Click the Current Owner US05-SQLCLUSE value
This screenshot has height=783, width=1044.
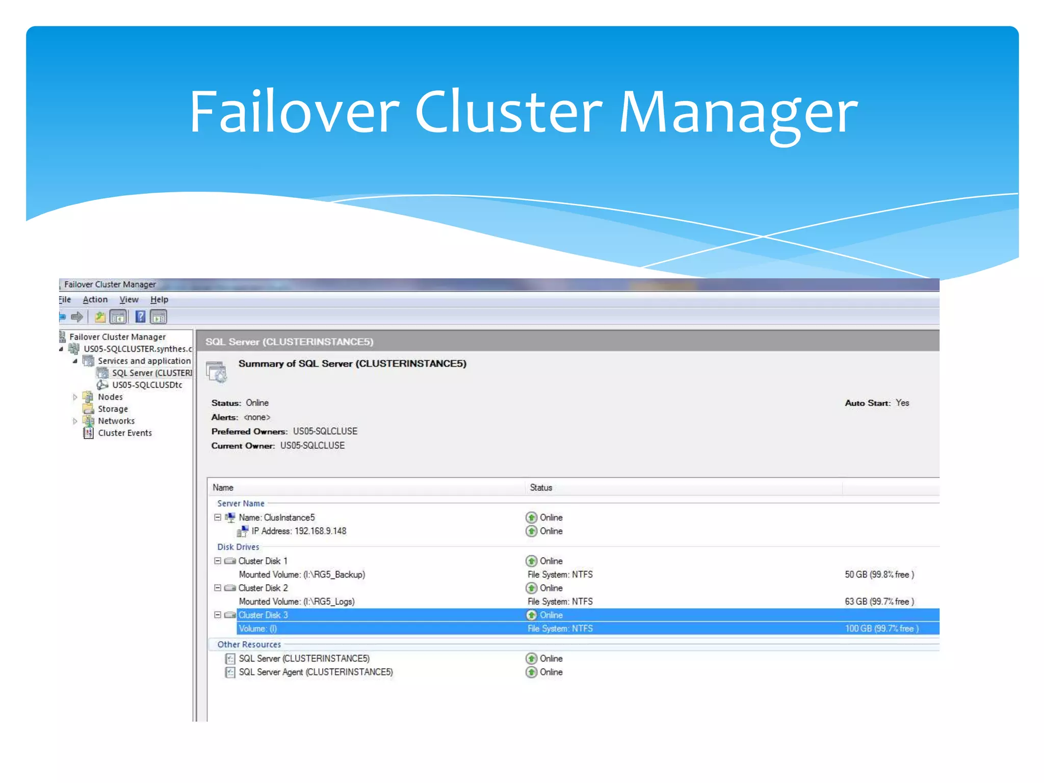(312, 446)
